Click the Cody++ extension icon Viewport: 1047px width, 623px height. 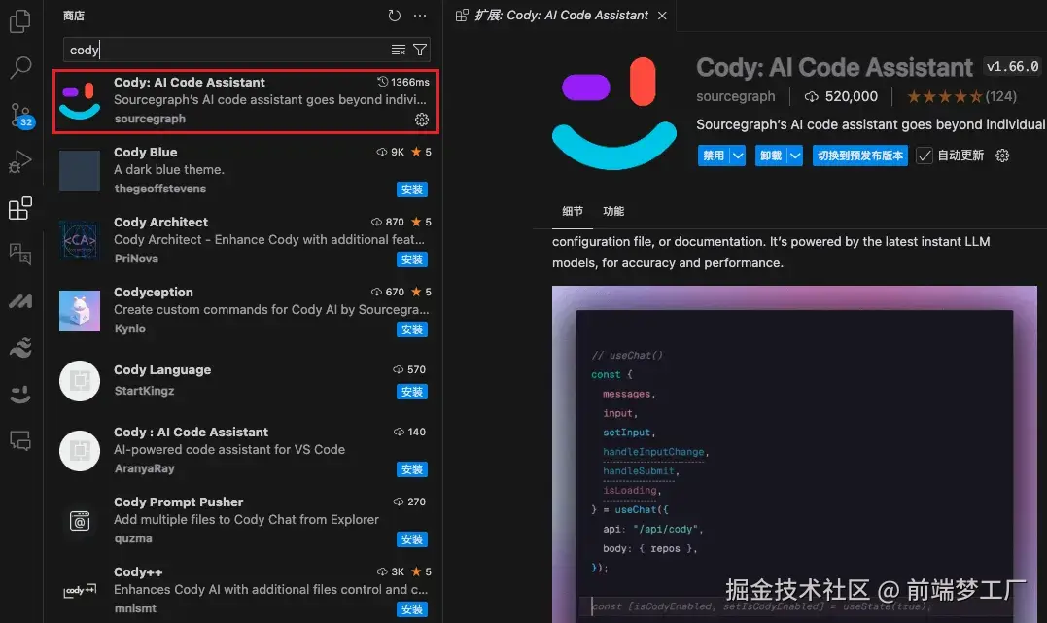(80, 590)
